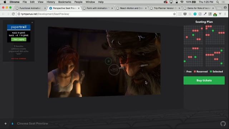Screen dimensions: 229x129
Task: Open the Wi-Fi status menu
Action: tap(182, 2)
